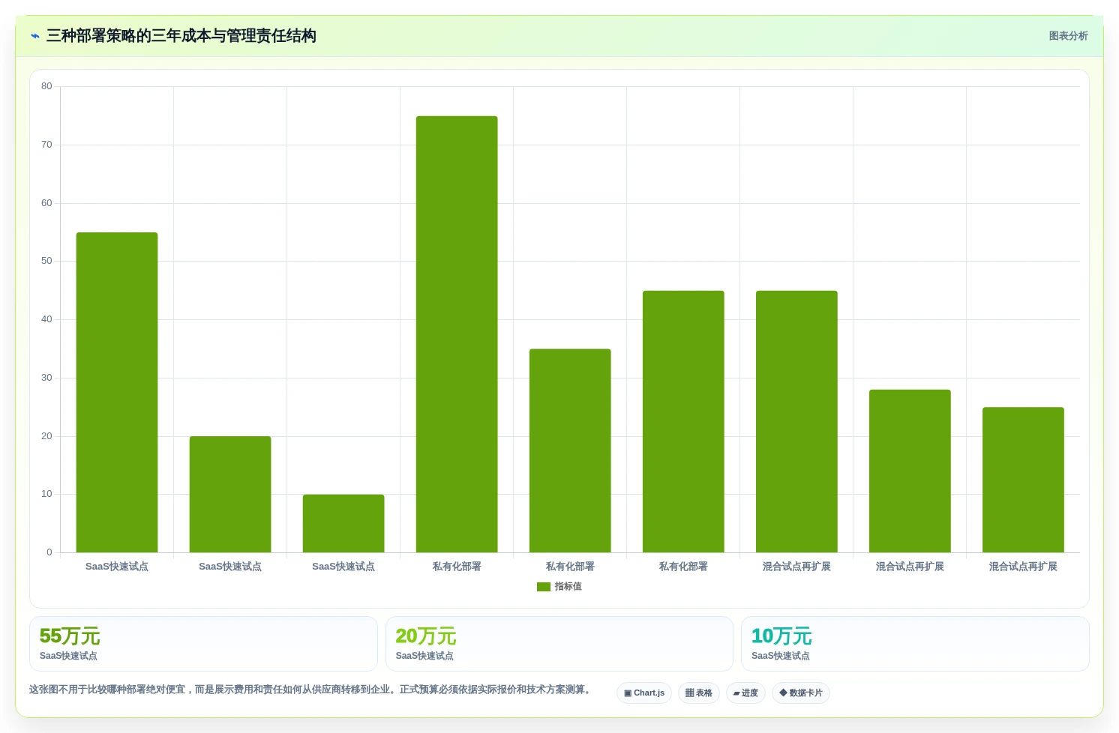Click the y-axis label 50
Viewport: 1119px width, 733px height.
click(x=46, y=261)
